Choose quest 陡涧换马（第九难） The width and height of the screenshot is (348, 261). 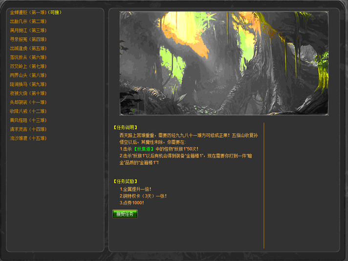[28, 84]
